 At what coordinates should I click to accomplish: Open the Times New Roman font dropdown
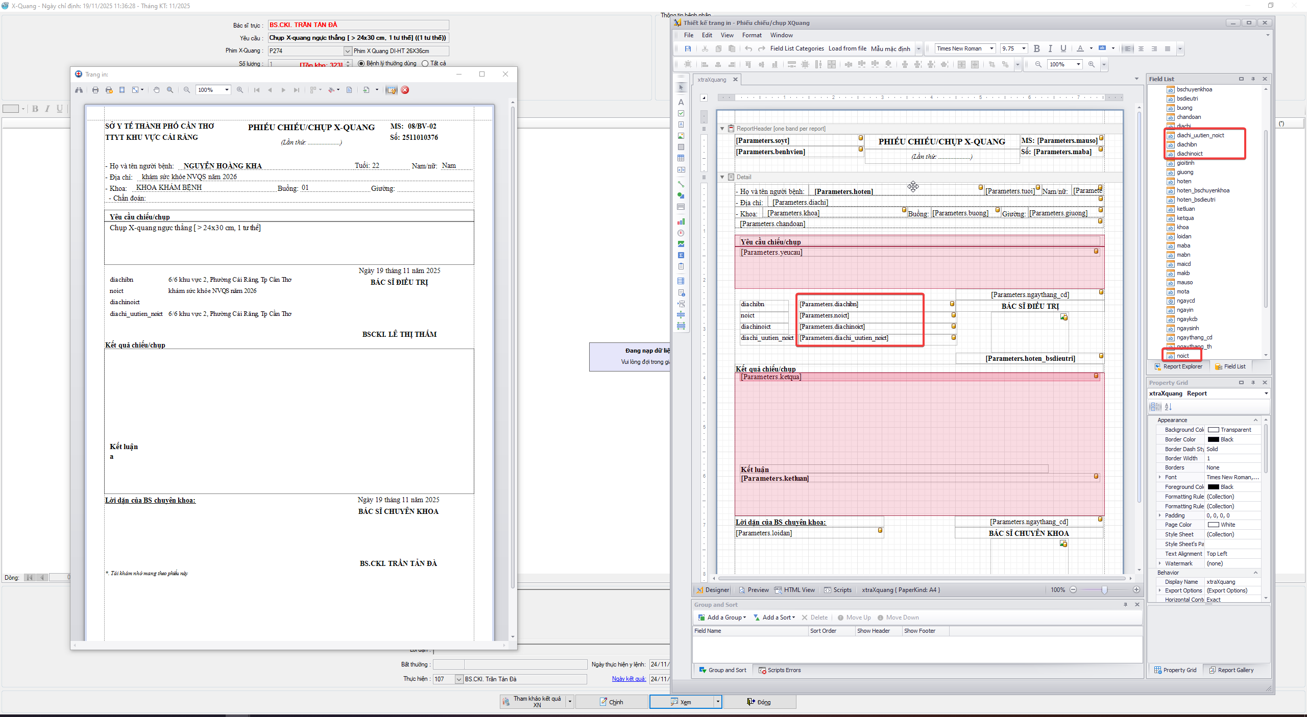point(991,48)
